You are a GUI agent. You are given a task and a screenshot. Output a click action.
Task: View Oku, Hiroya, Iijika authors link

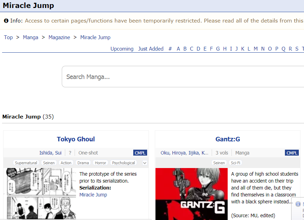(184, 153)
